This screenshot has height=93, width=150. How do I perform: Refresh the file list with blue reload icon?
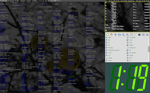coord(119,35)
